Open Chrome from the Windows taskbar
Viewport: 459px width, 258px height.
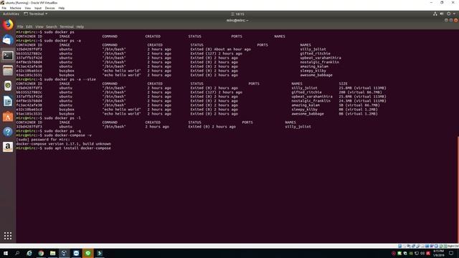click(41, 253)
